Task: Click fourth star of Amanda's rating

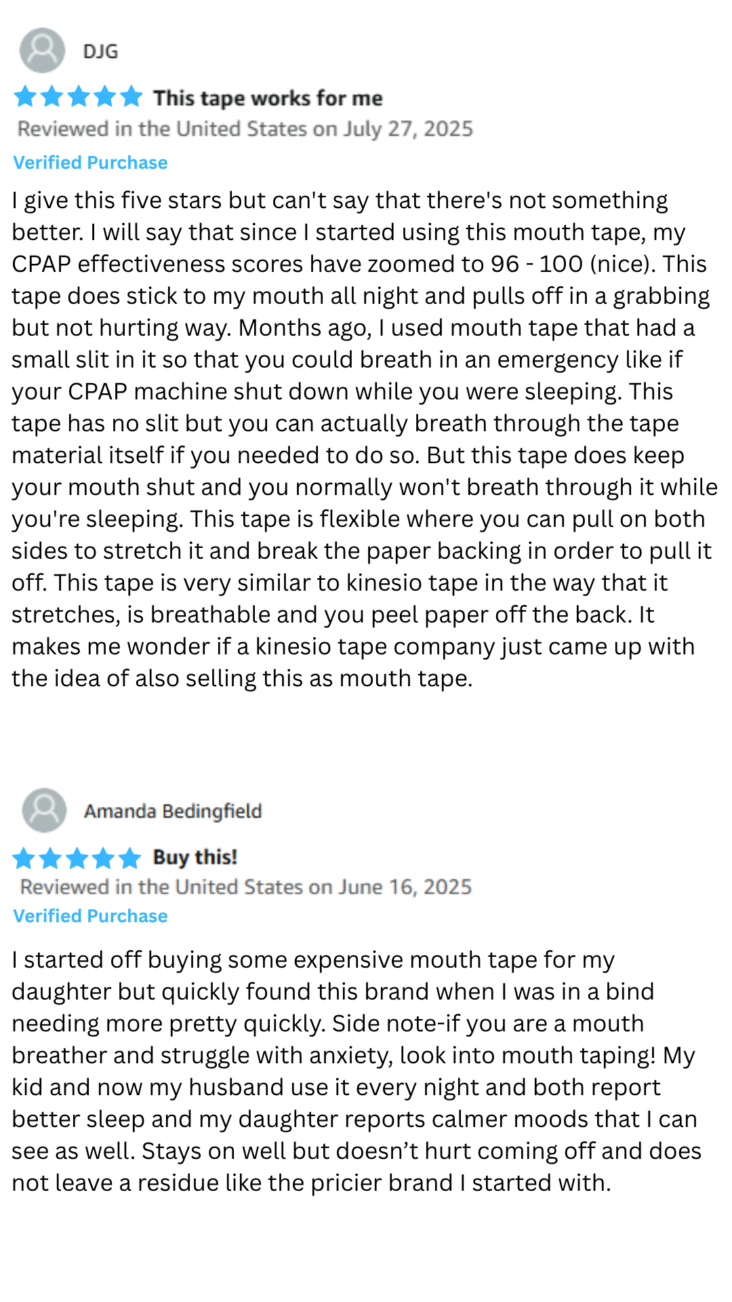Action: coord(103,858)
